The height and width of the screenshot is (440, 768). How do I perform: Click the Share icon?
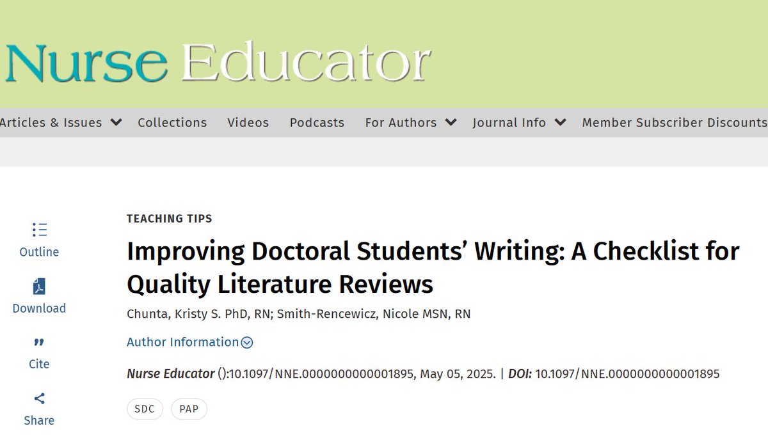[x=39, y=398]
